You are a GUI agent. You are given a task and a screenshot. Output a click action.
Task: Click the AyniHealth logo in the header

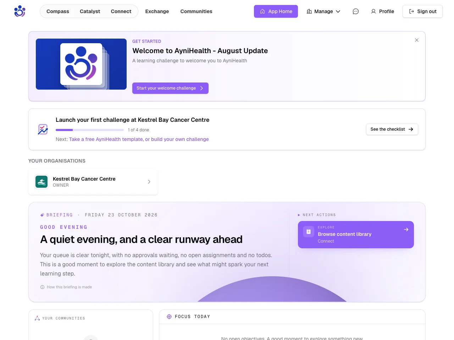[x=20, y=11]
